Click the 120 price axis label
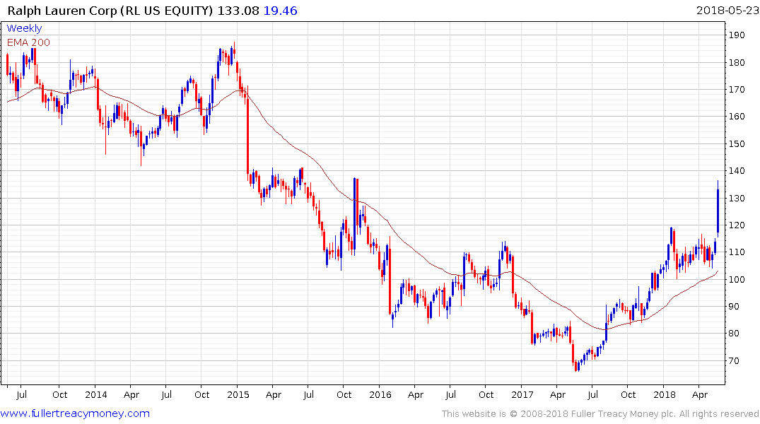Image resolution: width=760 pixels, height=424 pixels. pyautogui.click(x=737, y=225)
